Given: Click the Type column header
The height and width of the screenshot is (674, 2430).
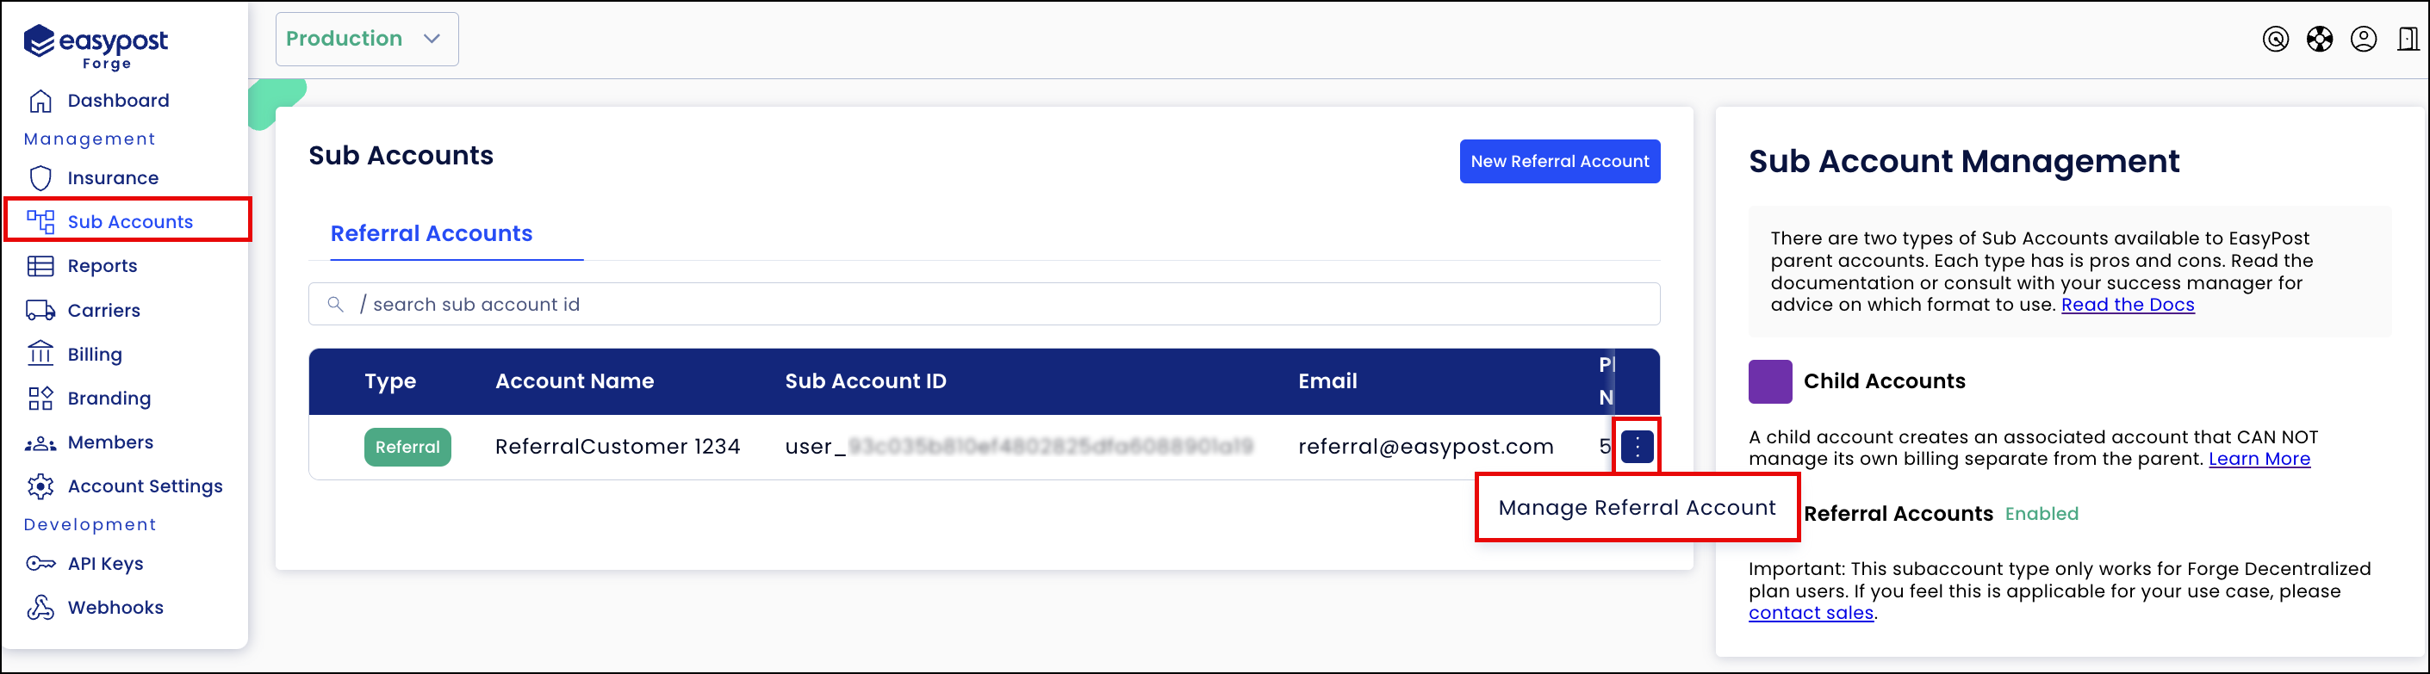Looking at the screenshot, I should coord(389,382).
